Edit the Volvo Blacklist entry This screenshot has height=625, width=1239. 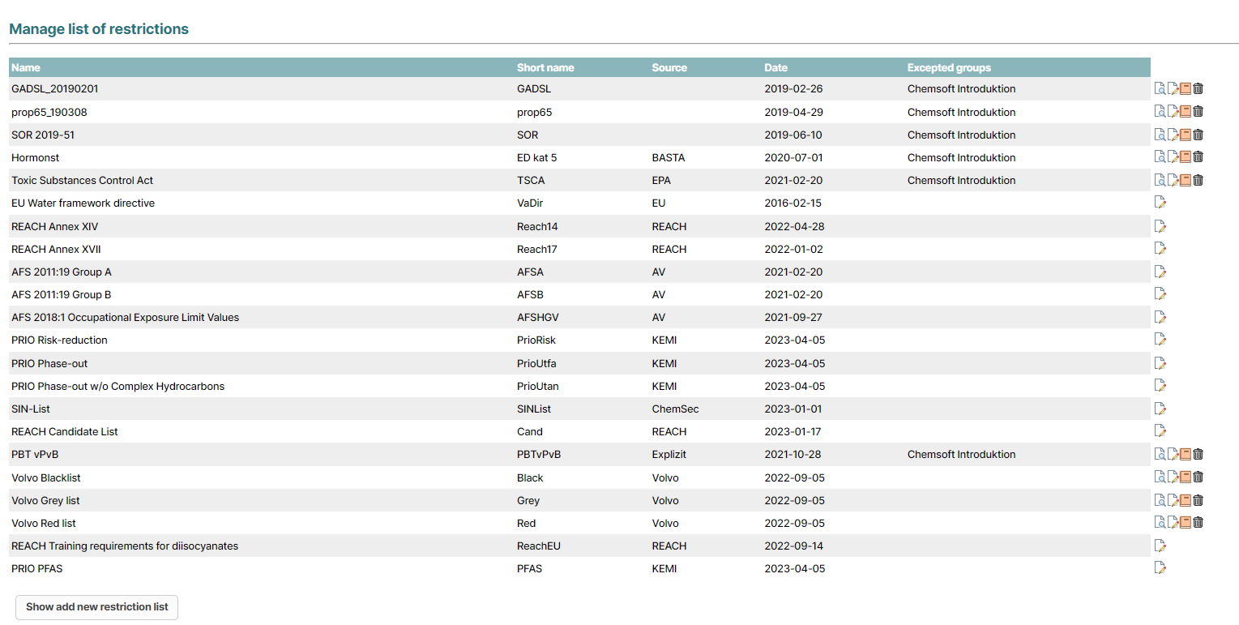pos(1173,477)
